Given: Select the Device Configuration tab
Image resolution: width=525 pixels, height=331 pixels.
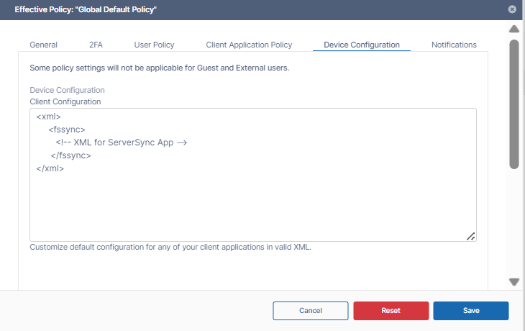Looking at the screenshot, I should pos(361,45).
